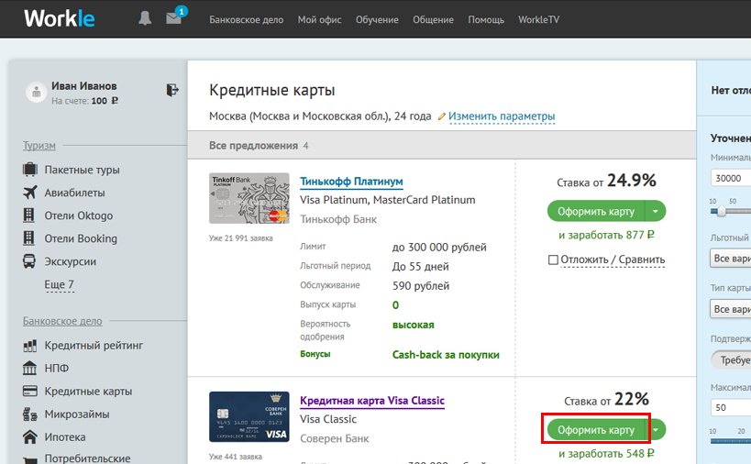Click the building icon for Отели Oktogo
This screenshot has height=464, width=751.
coord(28,215)
